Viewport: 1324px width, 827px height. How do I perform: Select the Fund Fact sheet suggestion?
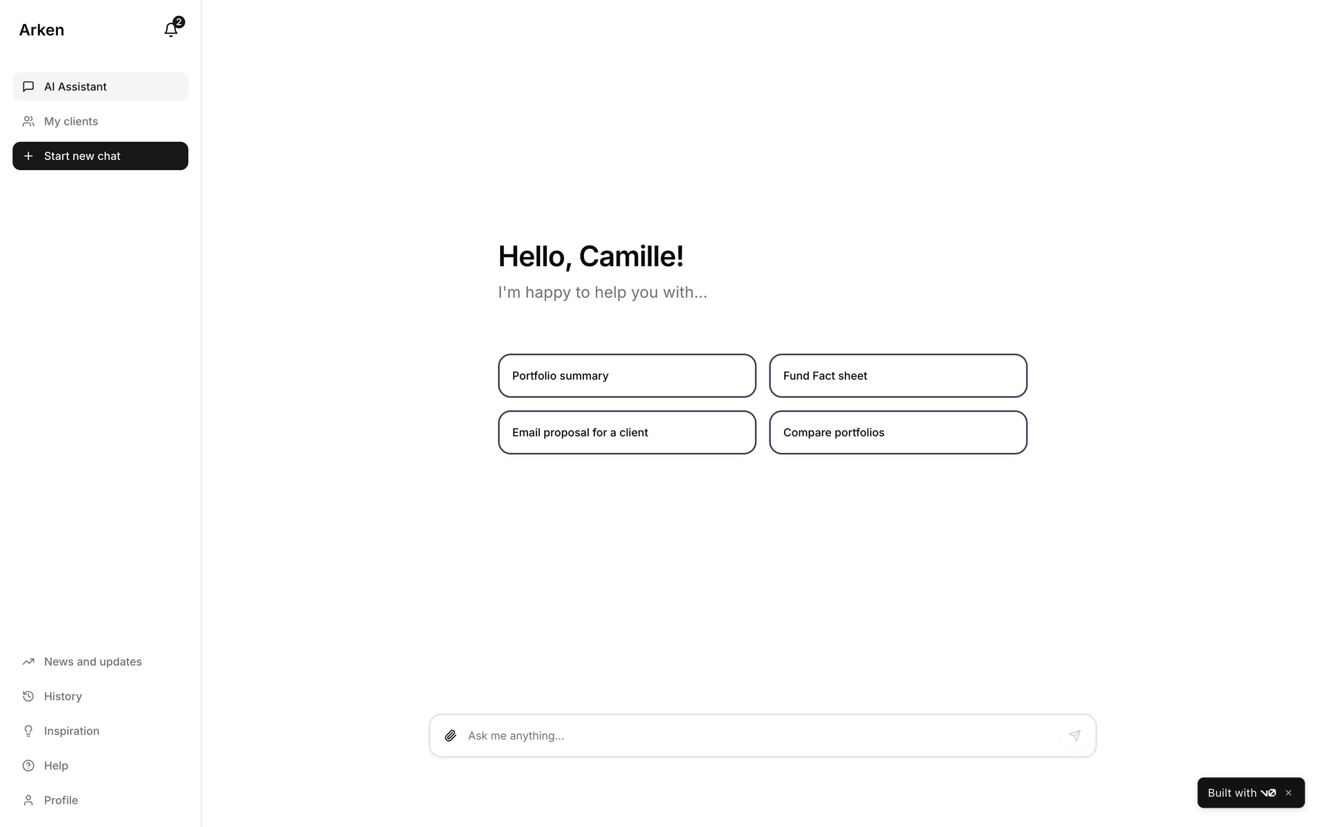(x=898, y=376)
